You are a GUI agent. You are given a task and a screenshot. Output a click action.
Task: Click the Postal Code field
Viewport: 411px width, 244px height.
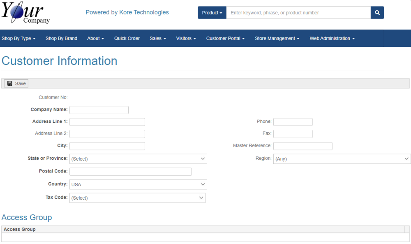[131, 172]
